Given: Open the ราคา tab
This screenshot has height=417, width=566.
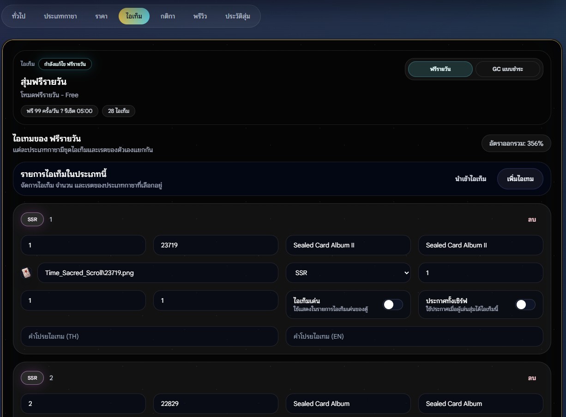Looking at the screenshot, I should [x=102, y=16].
